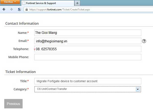Edit the Name field 'The Gioi Mang'

[x=88, y=33]
